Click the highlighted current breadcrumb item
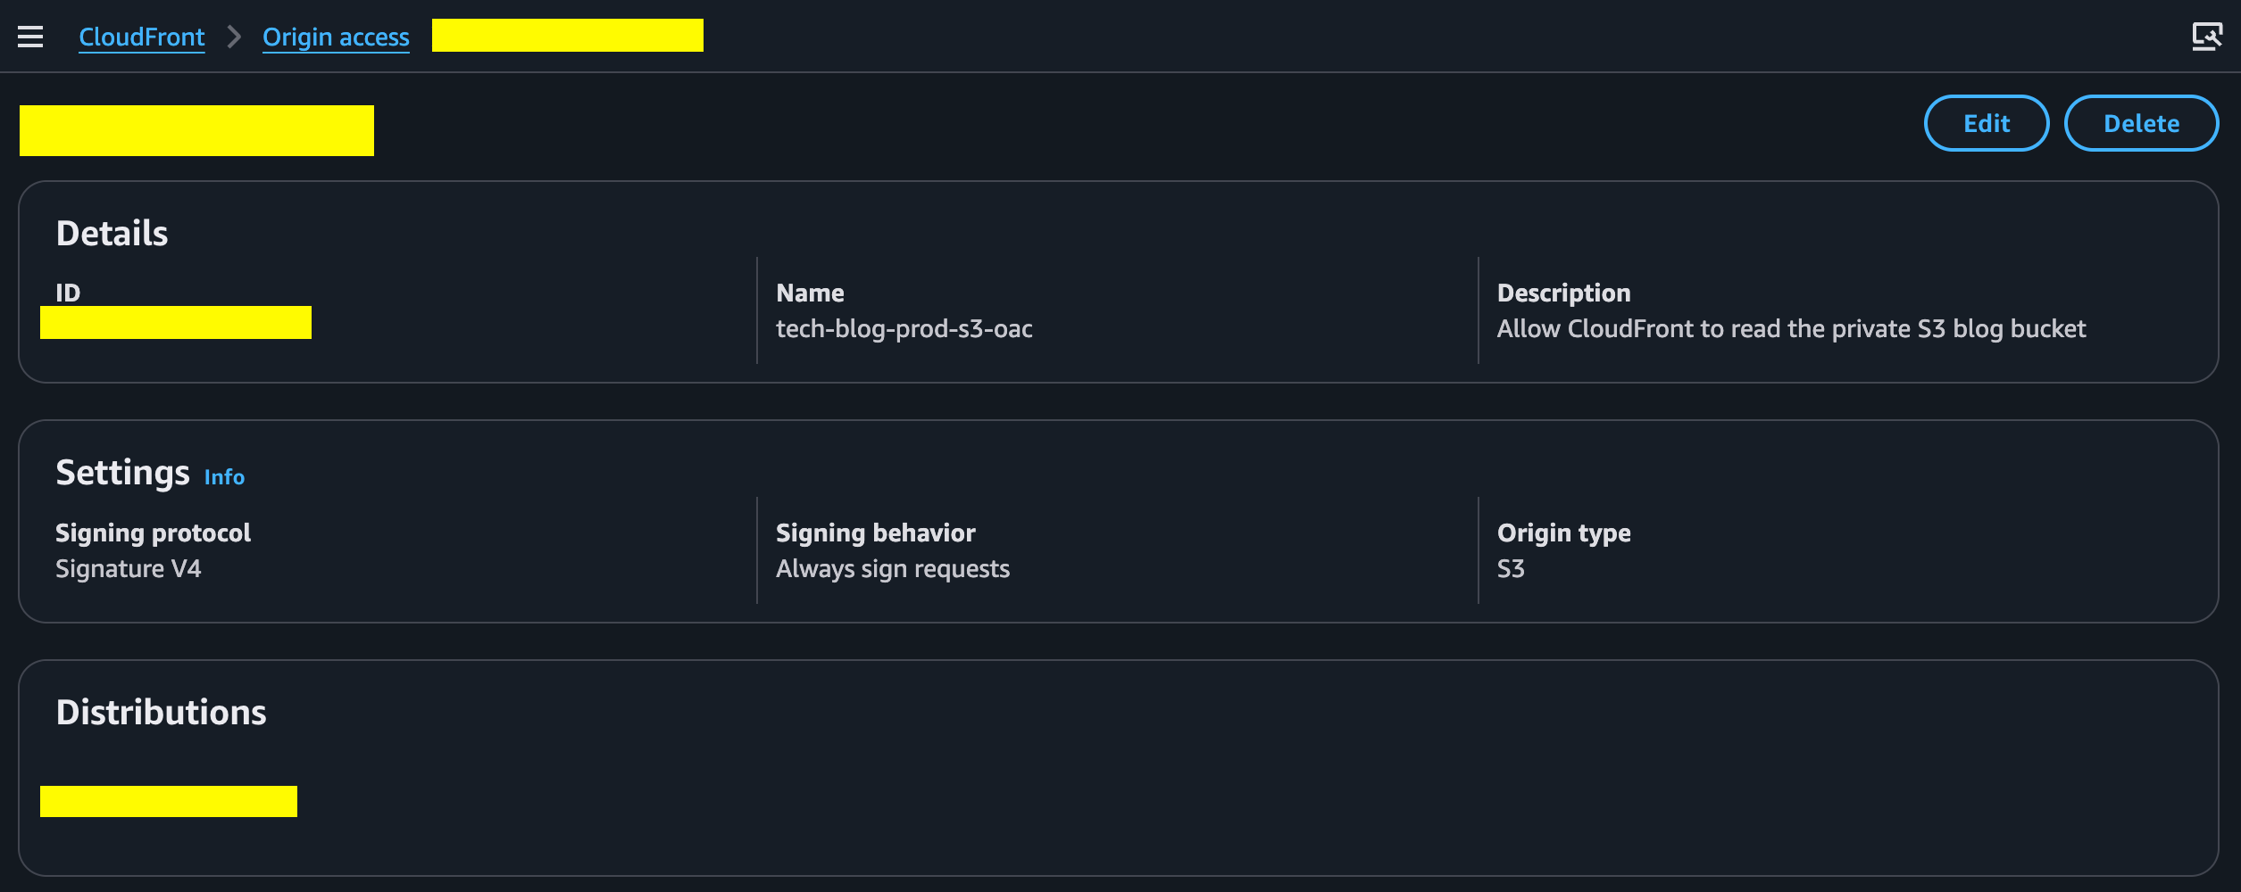The image size is (2241, 892). point(568,36)
